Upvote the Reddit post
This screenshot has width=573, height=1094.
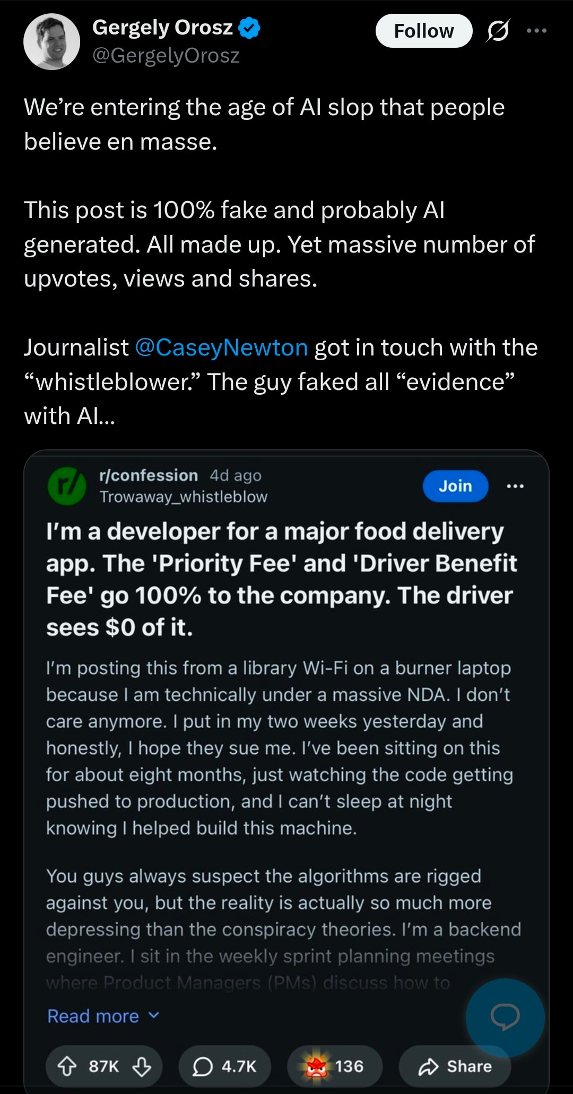tap(67, 1066)
